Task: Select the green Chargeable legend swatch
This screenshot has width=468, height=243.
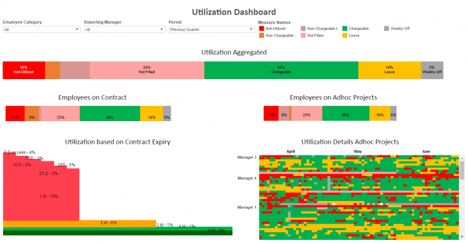Action: coord(345,29)
